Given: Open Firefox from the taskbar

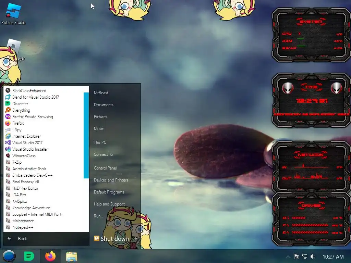Looking at the screenshot, I should pos(50,256).
